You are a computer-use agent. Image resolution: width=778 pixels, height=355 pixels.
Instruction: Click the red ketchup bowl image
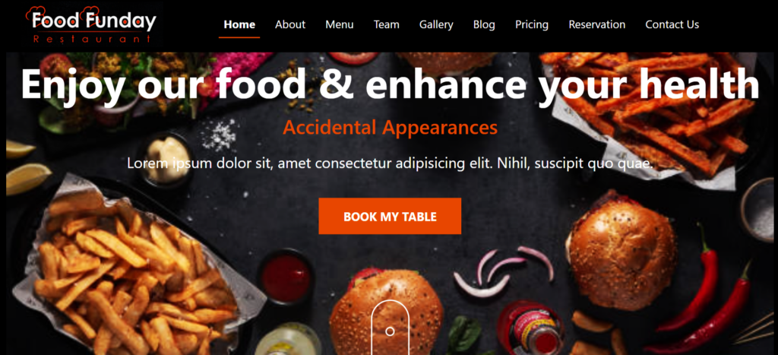(286, 277)
